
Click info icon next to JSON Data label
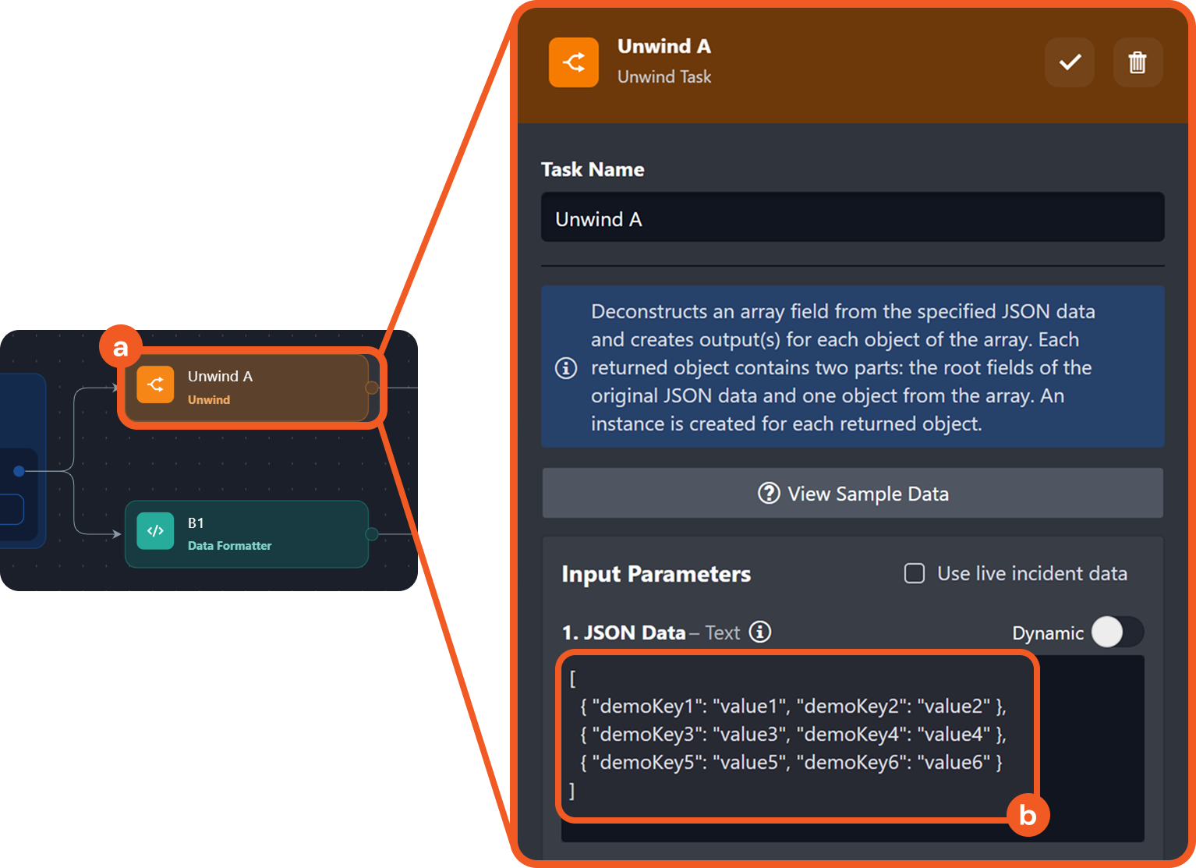pos(760,632)
